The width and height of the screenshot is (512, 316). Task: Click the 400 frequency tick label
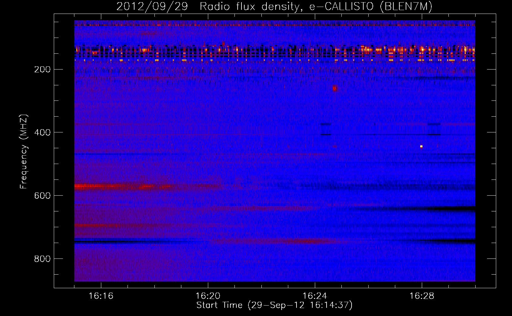[42, 132]
